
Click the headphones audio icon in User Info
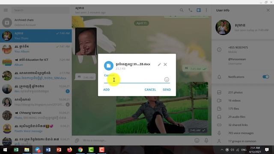pyautogui.click(x=219, y=117)
